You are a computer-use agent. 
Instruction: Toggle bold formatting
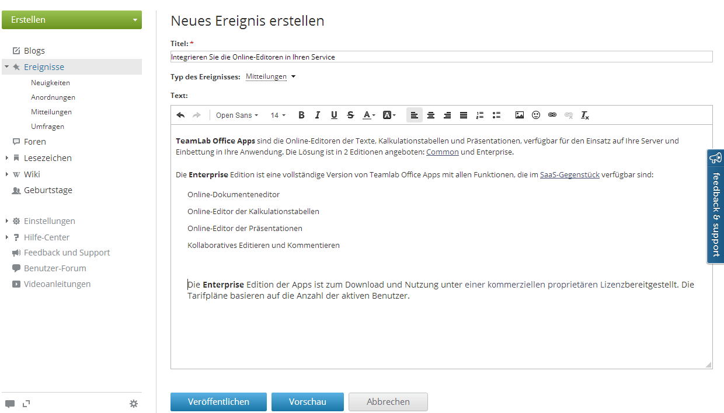(x=301, y=115)
